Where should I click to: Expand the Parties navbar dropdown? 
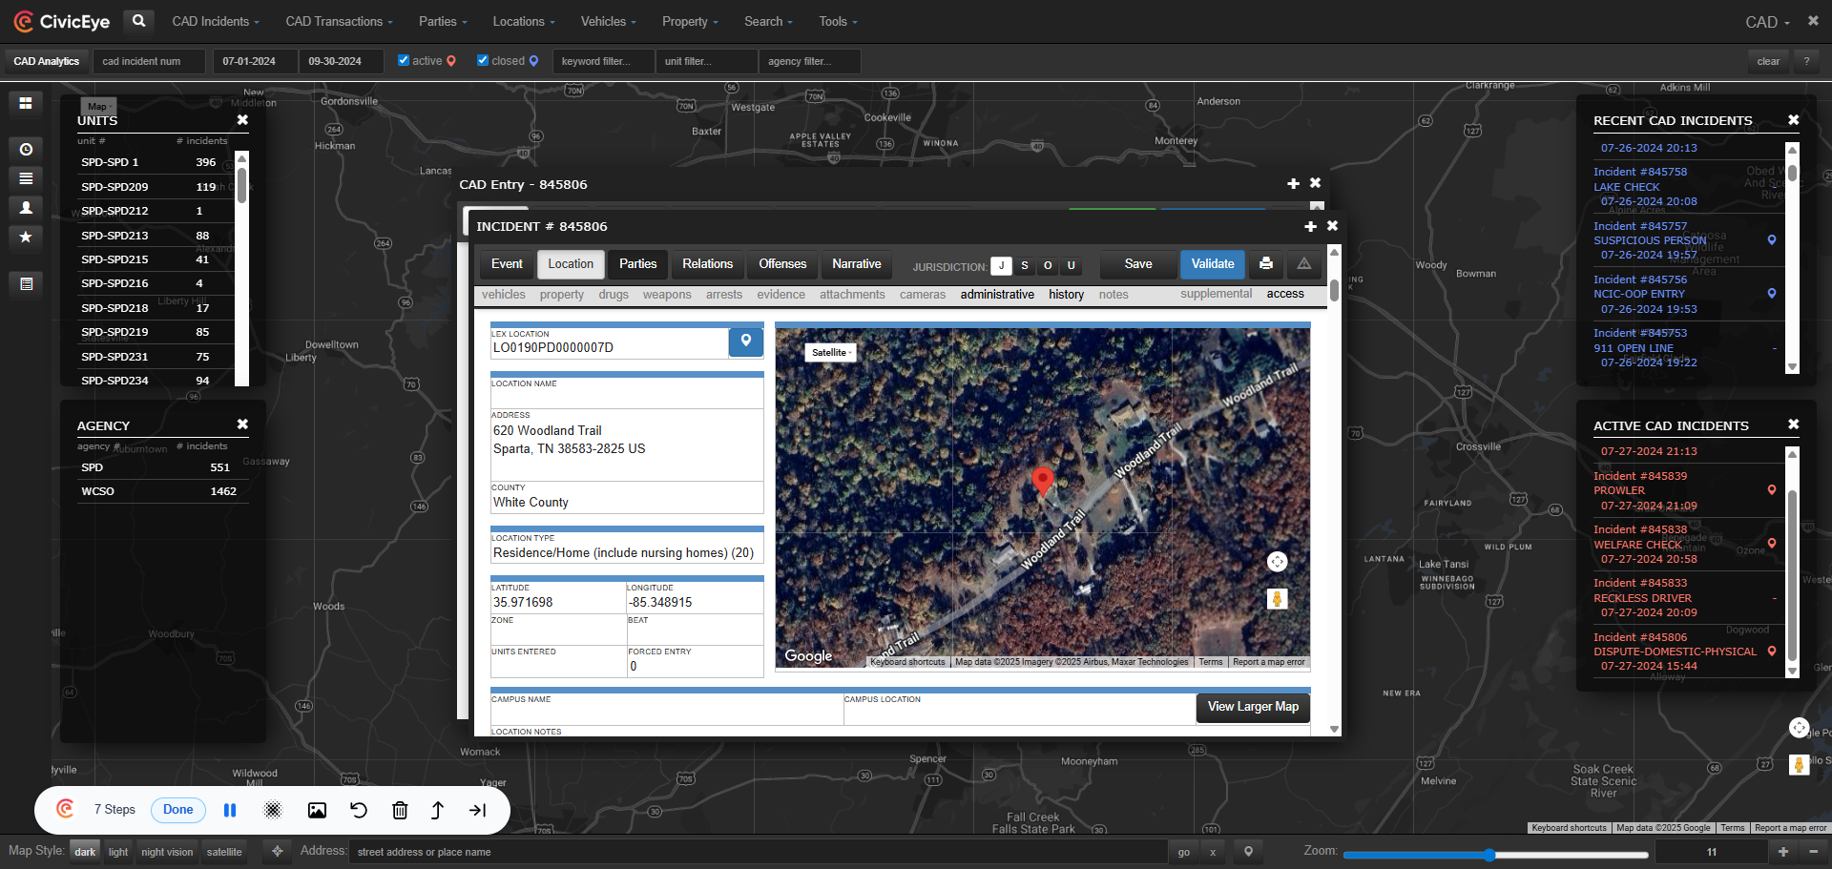(443, 21)
